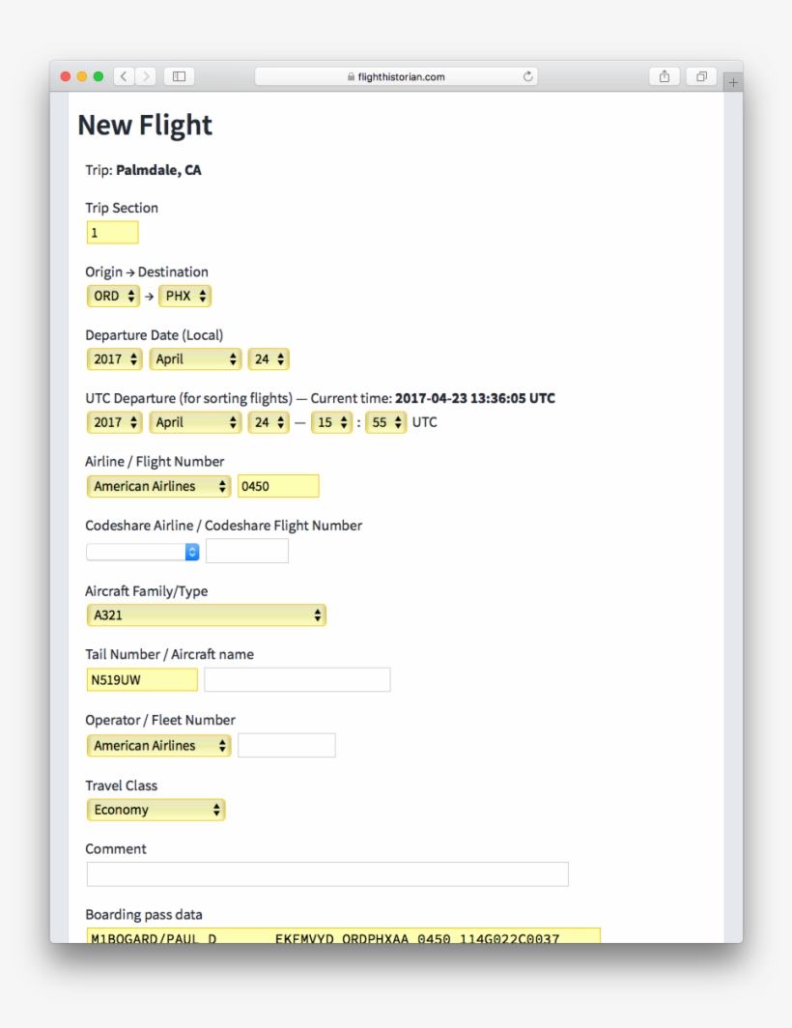Toggle the Safari sidebar
The width and height of the screenshot is (792, 1028).
tap(179, 75)
